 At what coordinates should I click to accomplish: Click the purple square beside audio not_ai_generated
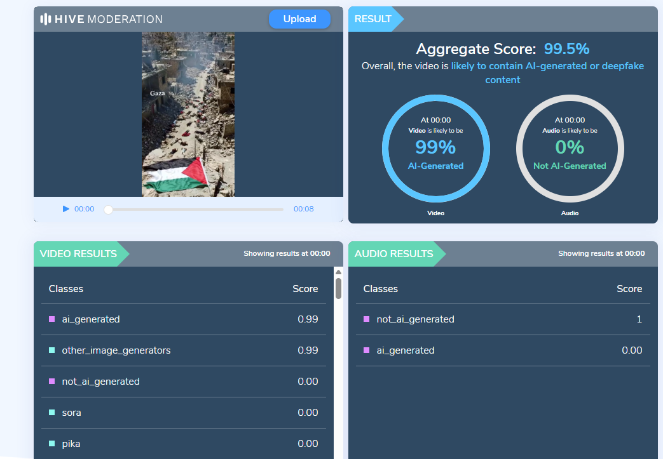coord(367,319)
